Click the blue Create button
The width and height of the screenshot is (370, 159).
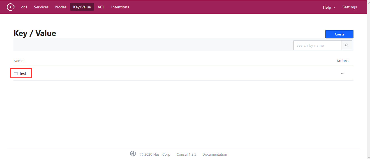click(339, 34)
